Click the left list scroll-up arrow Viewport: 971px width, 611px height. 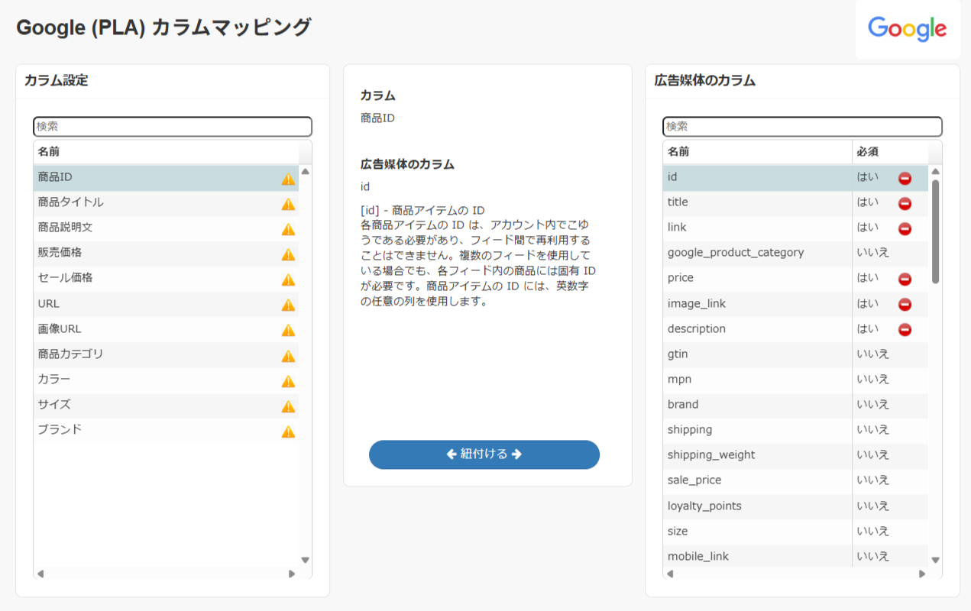click(306, 171)
